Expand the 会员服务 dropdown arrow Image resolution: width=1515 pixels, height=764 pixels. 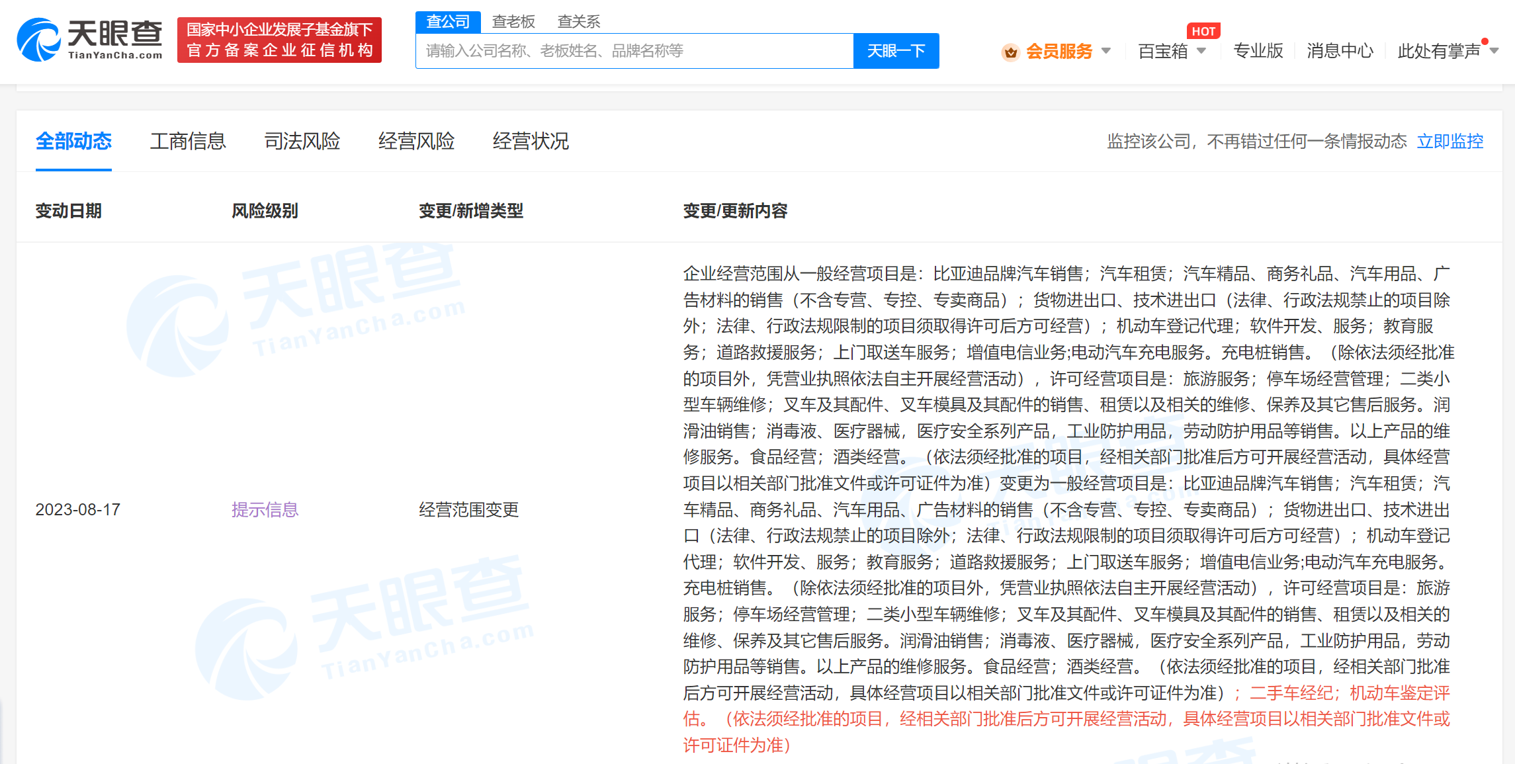pos(1106,51)
